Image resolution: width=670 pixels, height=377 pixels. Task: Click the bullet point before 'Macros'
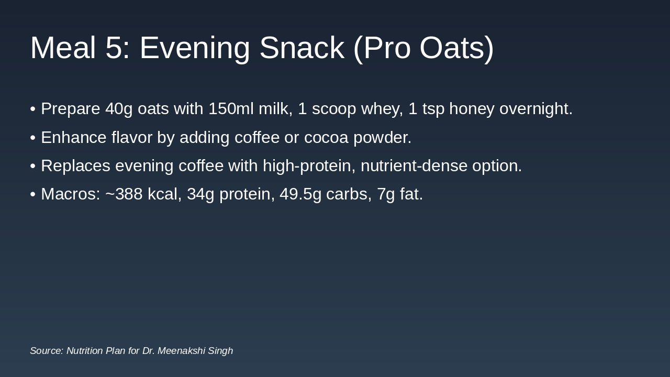pos(33,194)
